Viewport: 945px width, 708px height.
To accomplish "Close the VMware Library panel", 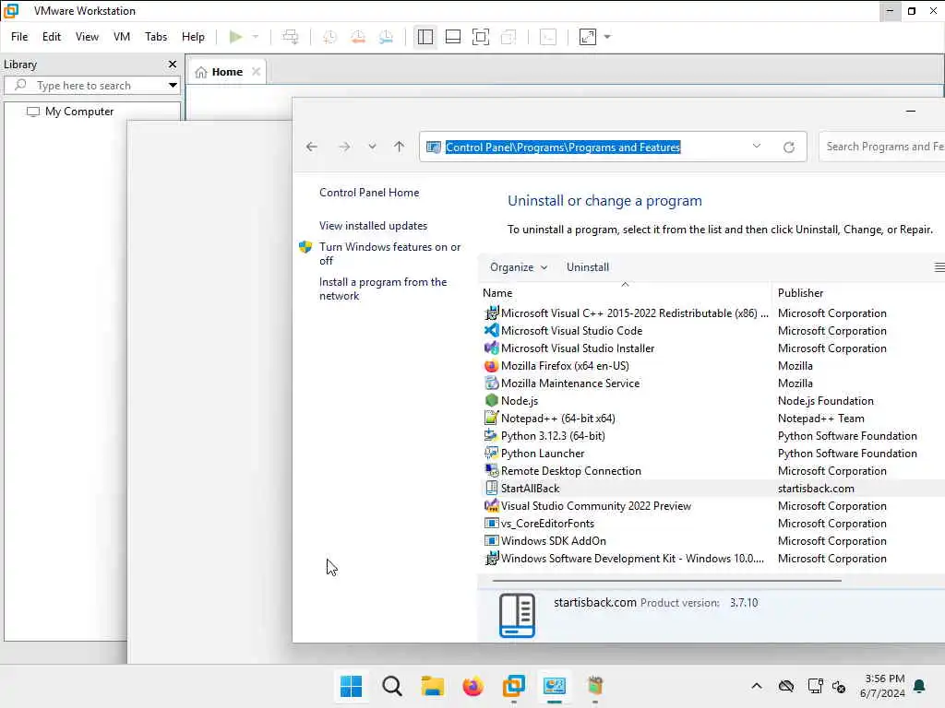I will point(173,64).
